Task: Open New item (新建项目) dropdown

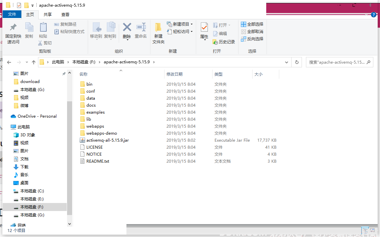Action: (179, 24)
